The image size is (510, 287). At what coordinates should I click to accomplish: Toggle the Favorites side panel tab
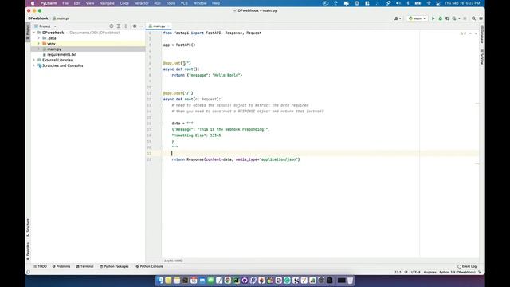click(x=28, y=251)
